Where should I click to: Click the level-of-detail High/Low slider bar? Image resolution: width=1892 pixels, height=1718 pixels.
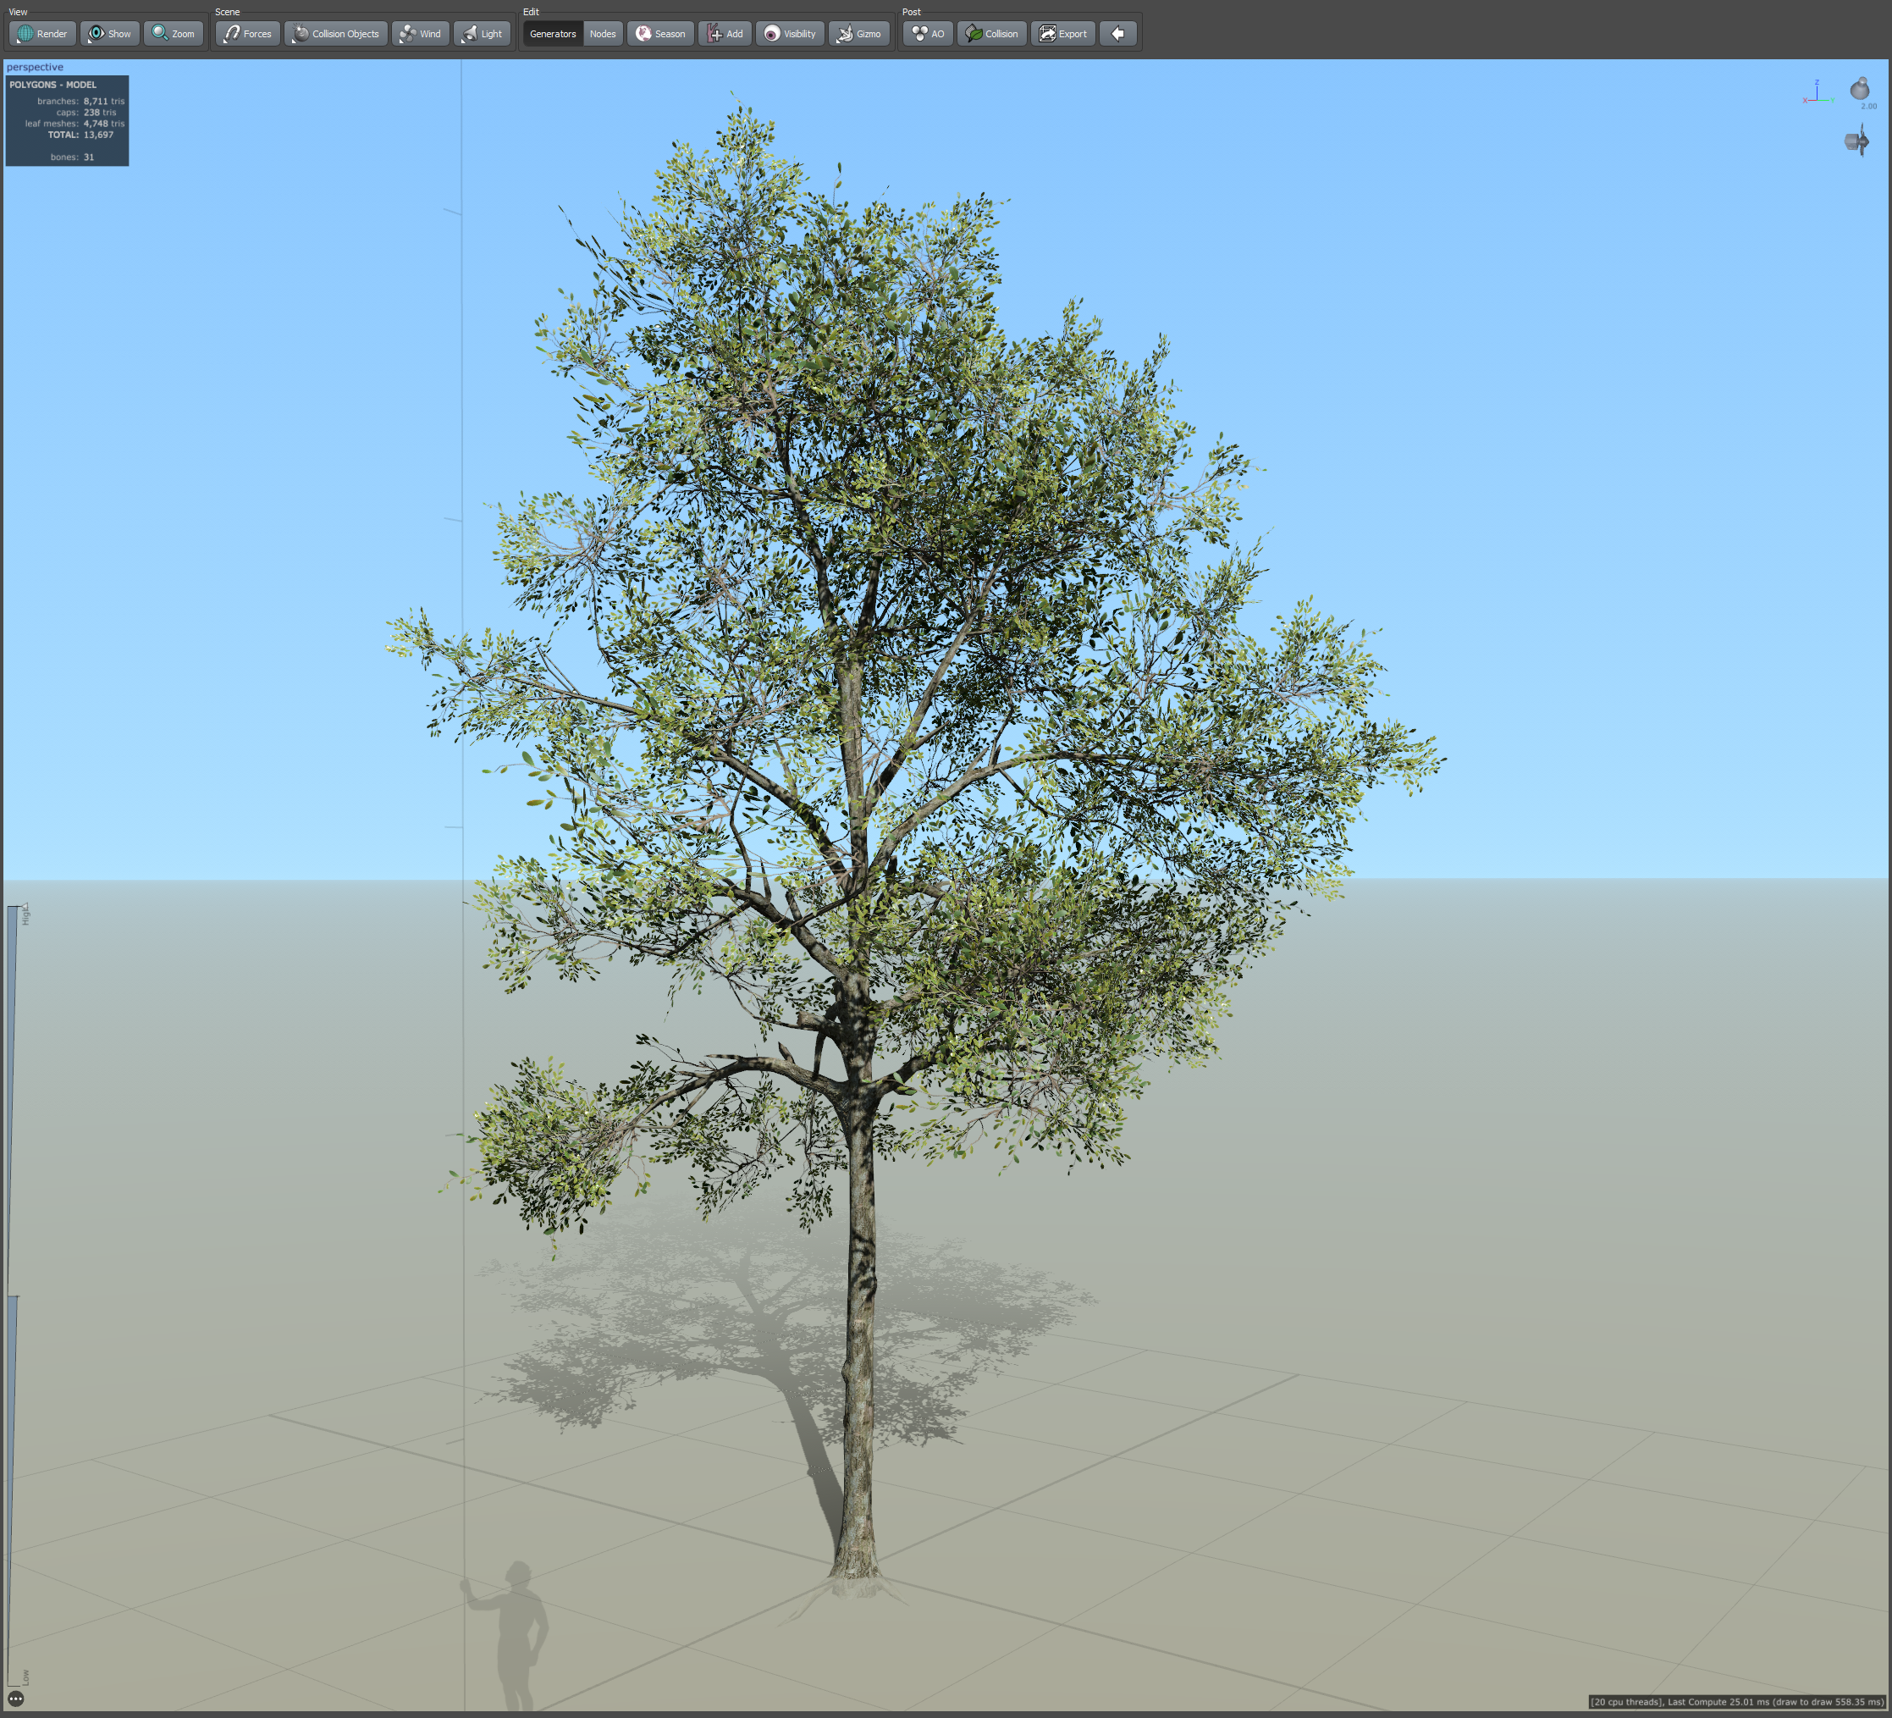14,1295
